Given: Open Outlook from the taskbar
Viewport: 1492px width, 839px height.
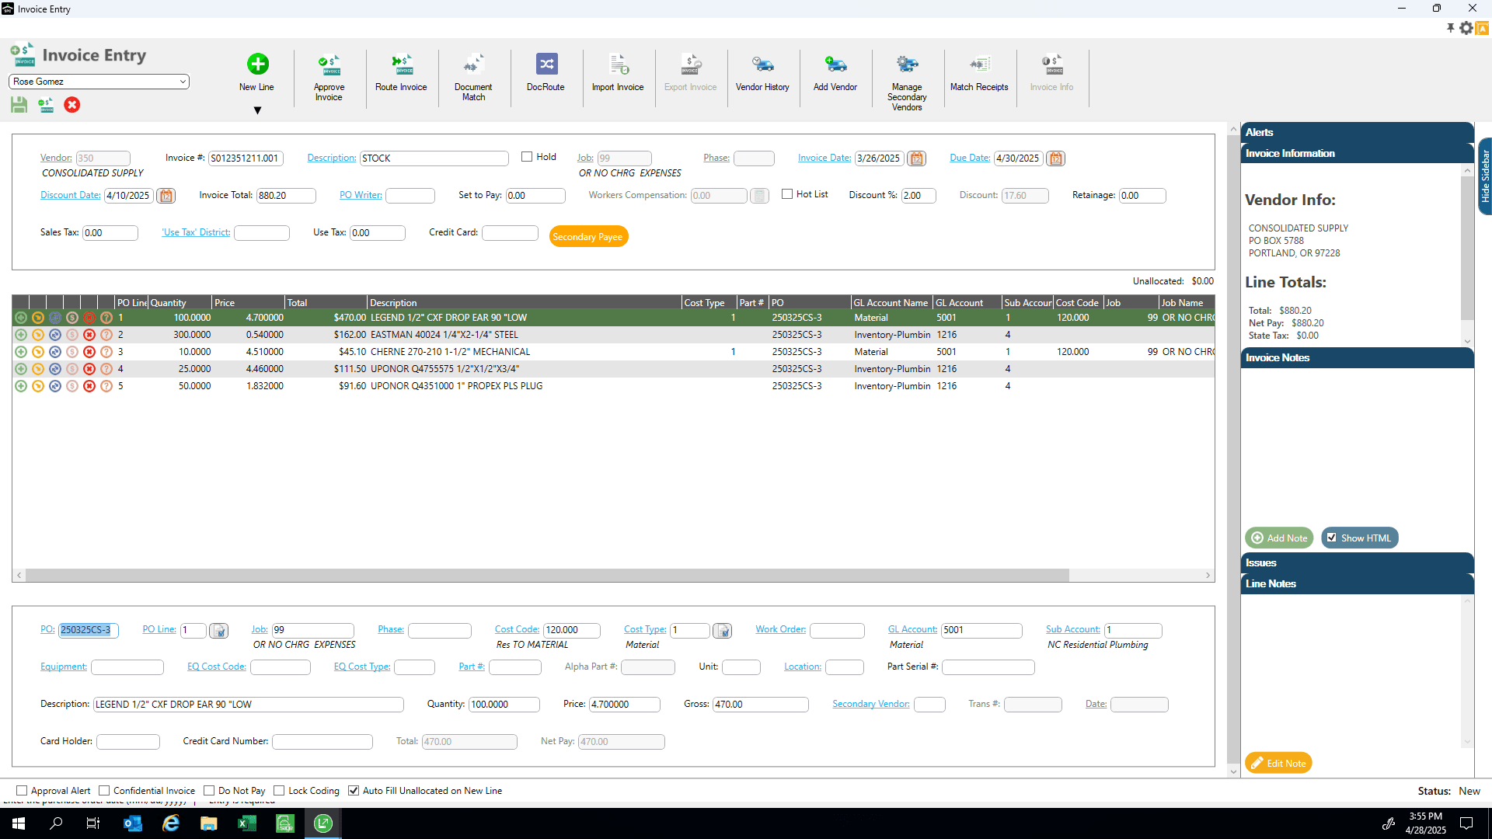Looking at the screenshot, I should tap(133, 823).
